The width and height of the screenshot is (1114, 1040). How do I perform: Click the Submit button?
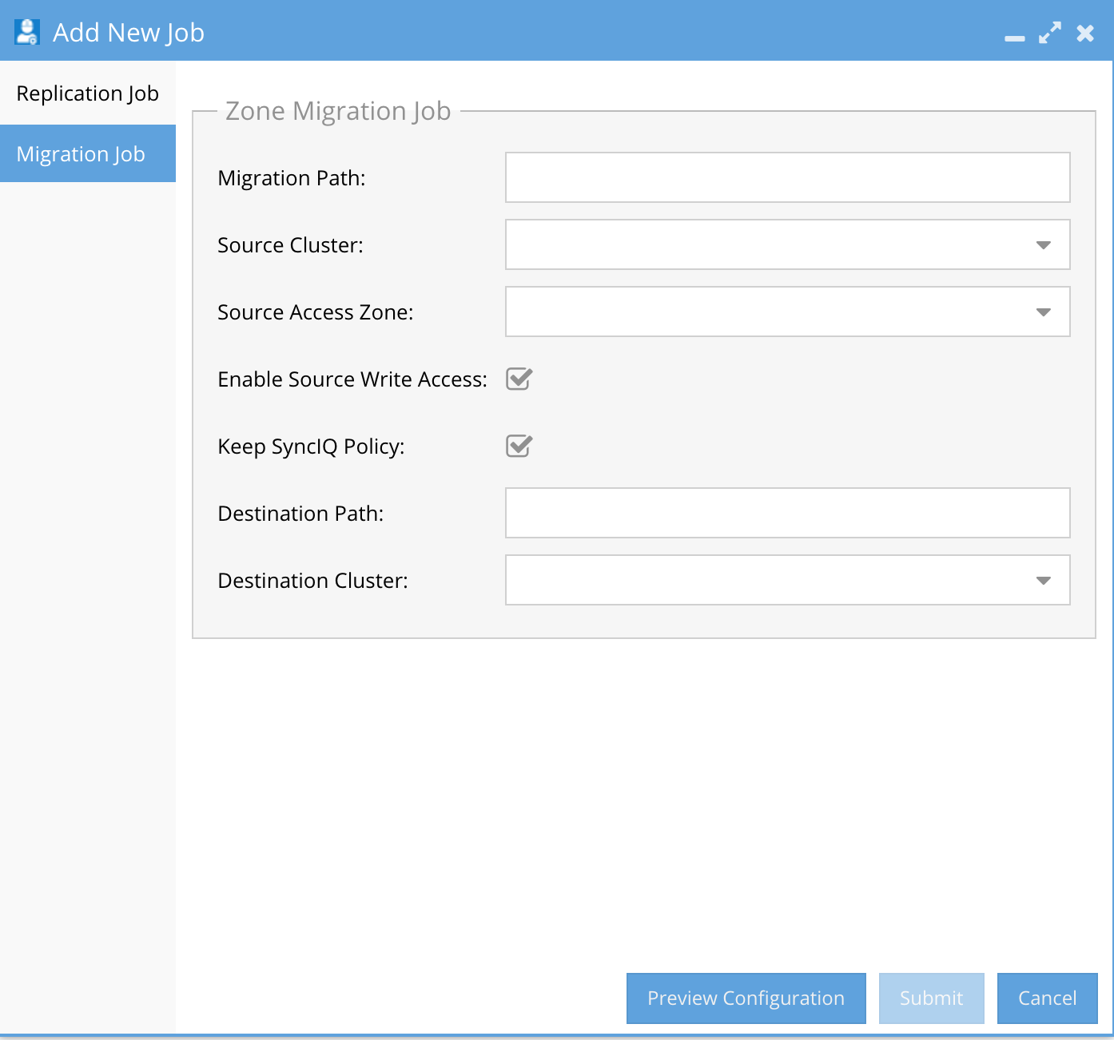click(x=931, y=998)
